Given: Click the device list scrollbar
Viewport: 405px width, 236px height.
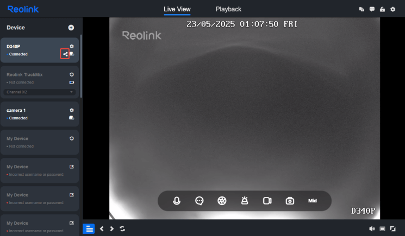Looking at the screenshot, I should click(x=81, y=66).
